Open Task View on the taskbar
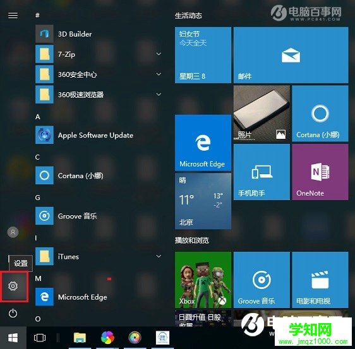The width and height of the screenshot is (355, 349). [40, 338]
